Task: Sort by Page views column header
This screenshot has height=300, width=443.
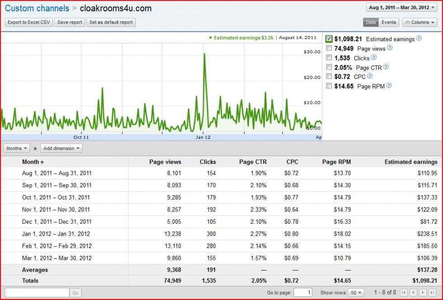Action: 165,162
